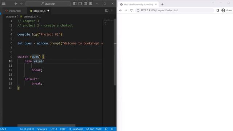Change indentation via Spaces: 4
Image resolution: width=233 pixels, height=131 pixels.
click(x=42, y=129)
